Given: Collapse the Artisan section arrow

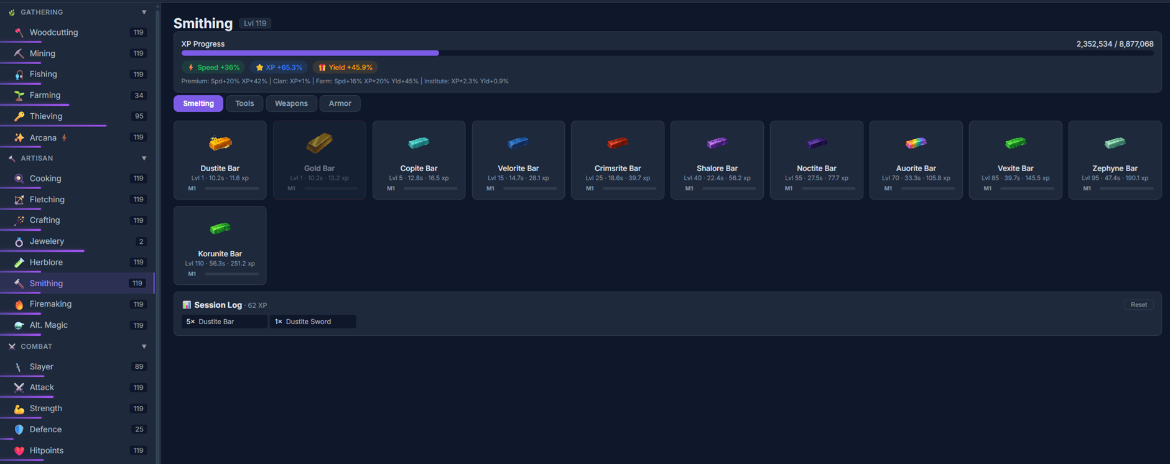Looking at the screenshot, I should pos(144,159).
